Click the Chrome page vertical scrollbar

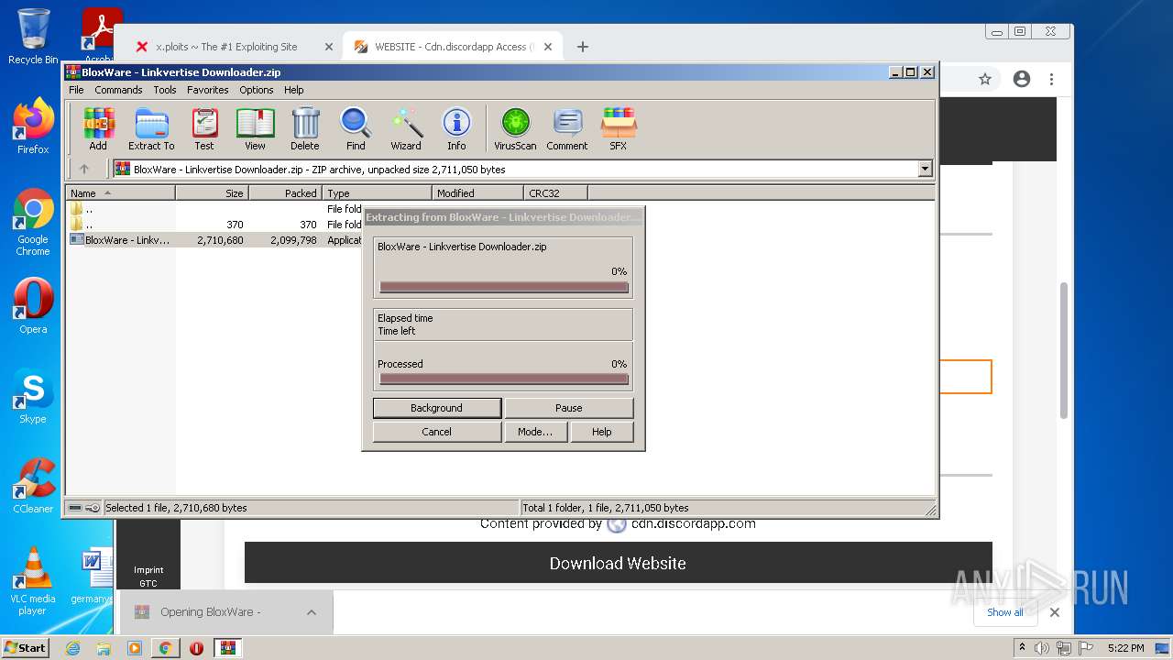tap(1064, 350)
